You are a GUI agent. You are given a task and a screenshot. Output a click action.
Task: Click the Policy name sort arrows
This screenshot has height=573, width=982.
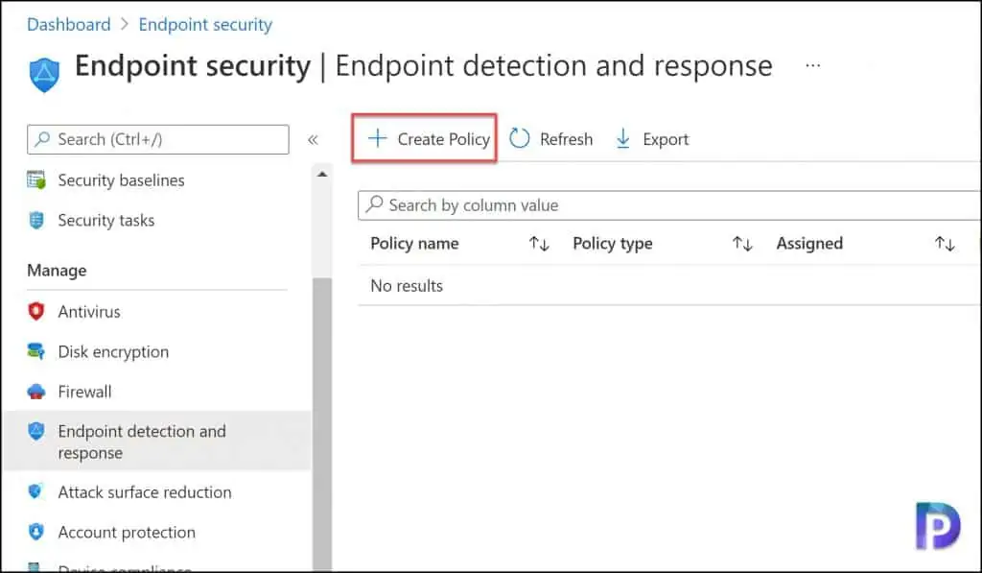click(539, 243)
